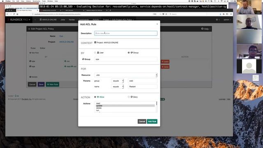Select the Group radio button under BY

click(129, 53)
